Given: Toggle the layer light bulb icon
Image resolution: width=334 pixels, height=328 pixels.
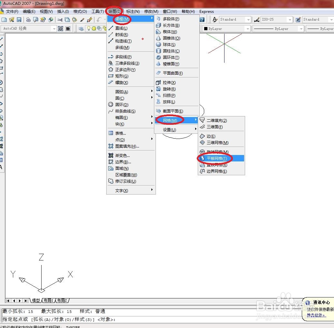Looking at the screenshot, I should 89,28.
